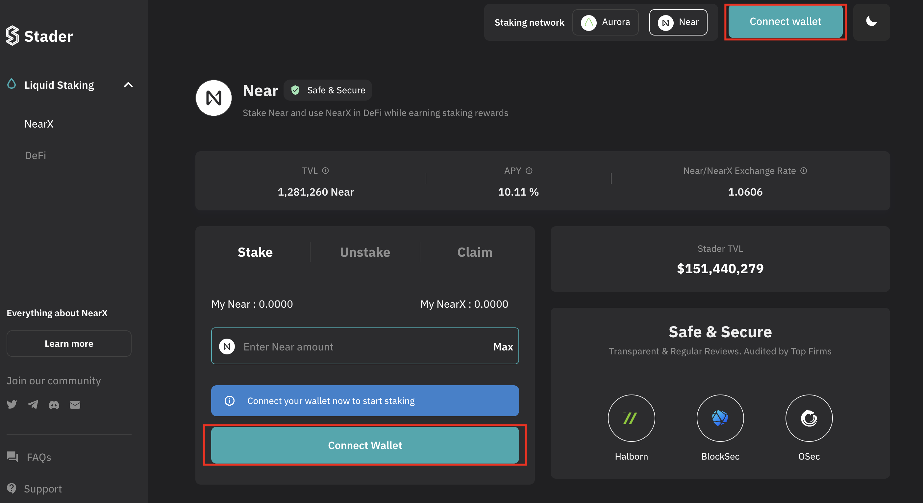Click the Safe & Secure badge
The width and height of the screenshot is (923, 503).
tap(328, 90)
